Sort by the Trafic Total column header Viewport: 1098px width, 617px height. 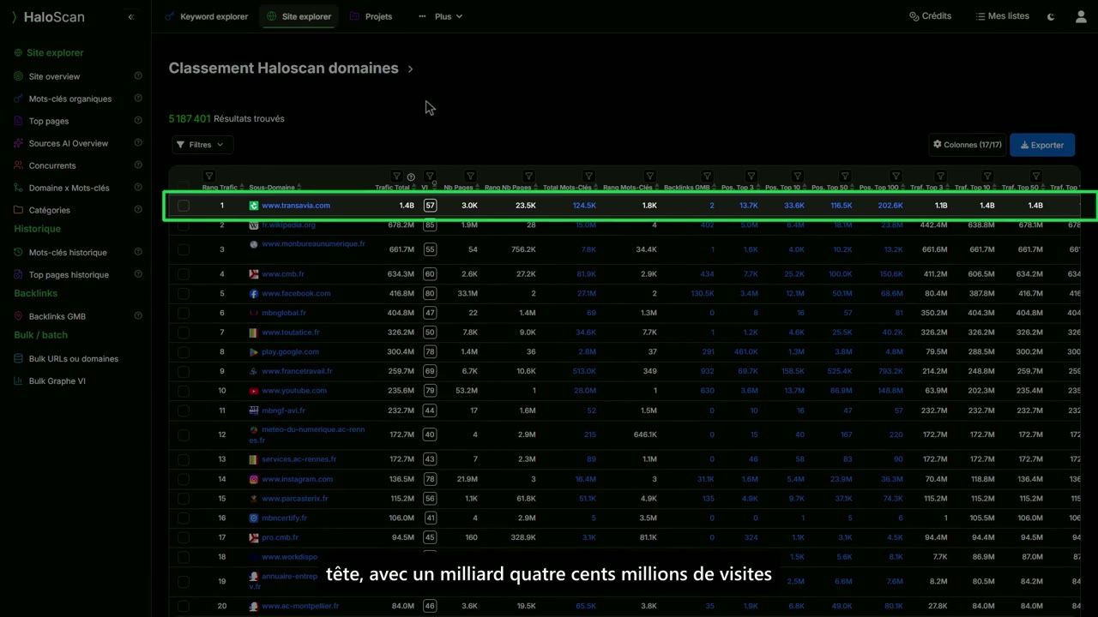click(x=392, y=188)
